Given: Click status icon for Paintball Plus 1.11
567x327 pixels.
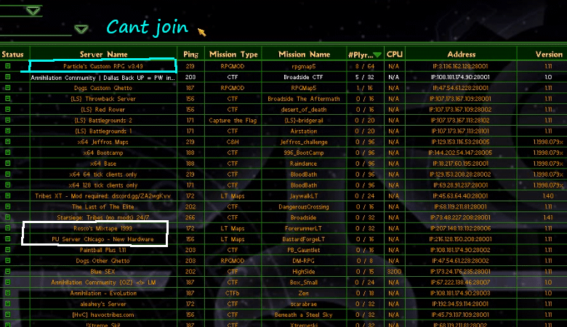Looking at the screenshot, I should pyautogui.click(x=7, y=250).
